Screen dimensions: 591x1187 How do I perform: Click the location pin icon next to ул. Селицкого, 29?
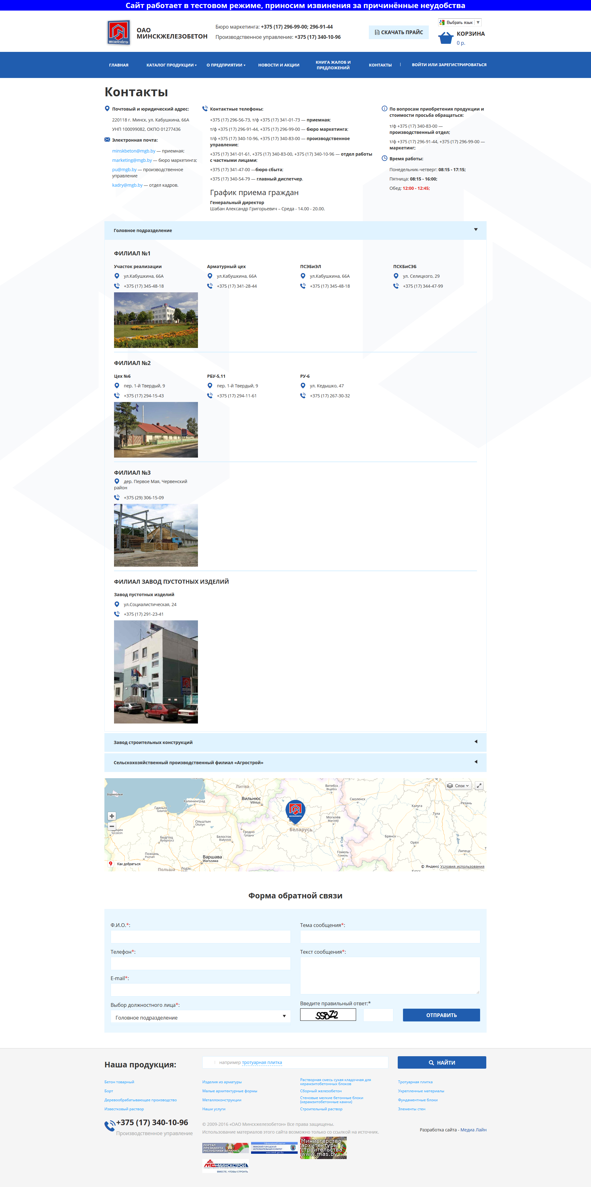click(396, 276)
